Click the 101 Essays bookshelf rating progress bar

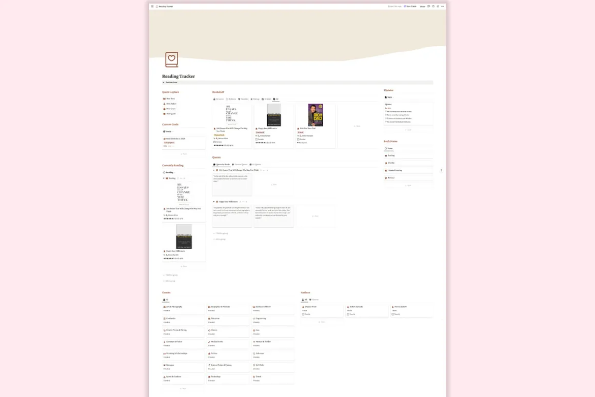tap(223, 145)
